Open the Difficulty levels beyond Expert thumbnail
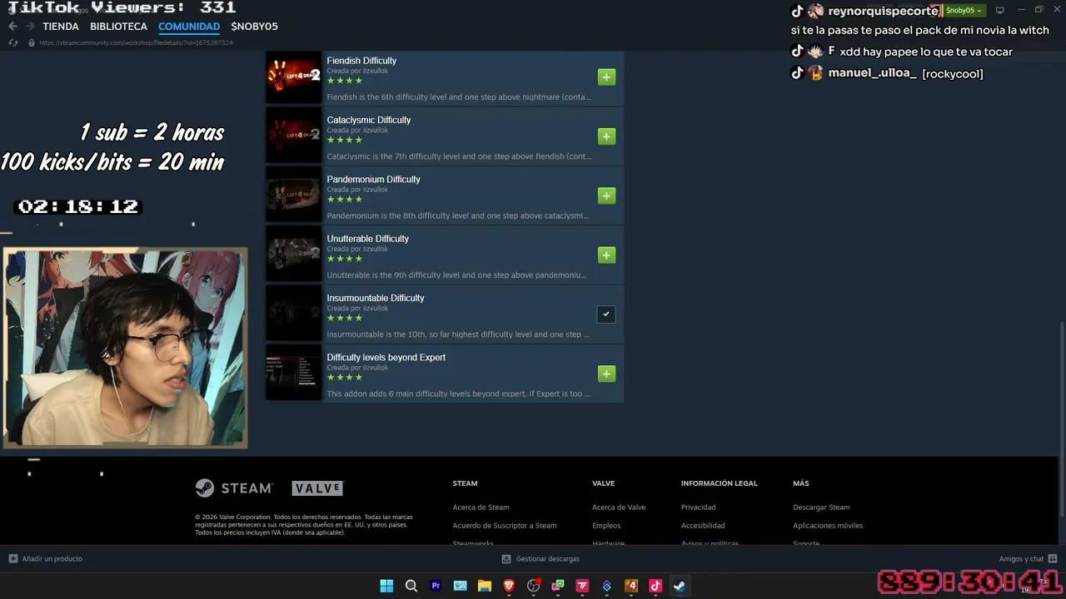The width and height of the screenshot is (1066, 599). pos(293,374)
